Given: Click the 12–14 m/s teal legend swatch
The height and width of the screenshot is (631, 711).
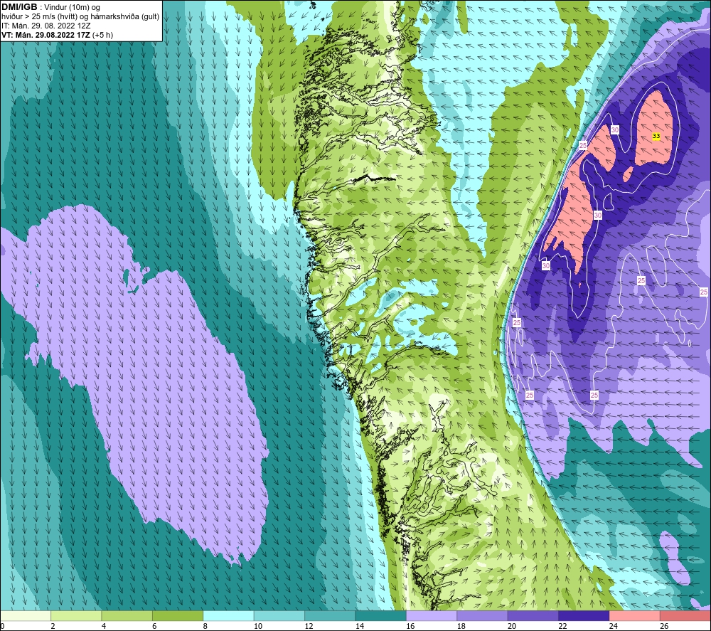Looking at the screenshot, I should click(330, 616).
